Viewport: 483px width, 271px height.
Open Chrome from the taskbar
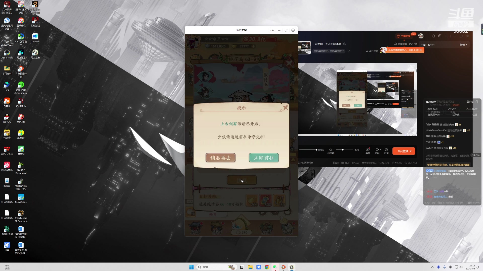point(267,267)
